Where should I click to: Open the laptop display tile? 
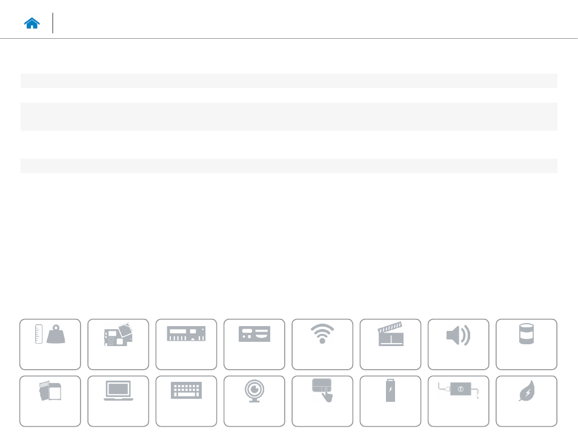[118, 401]
